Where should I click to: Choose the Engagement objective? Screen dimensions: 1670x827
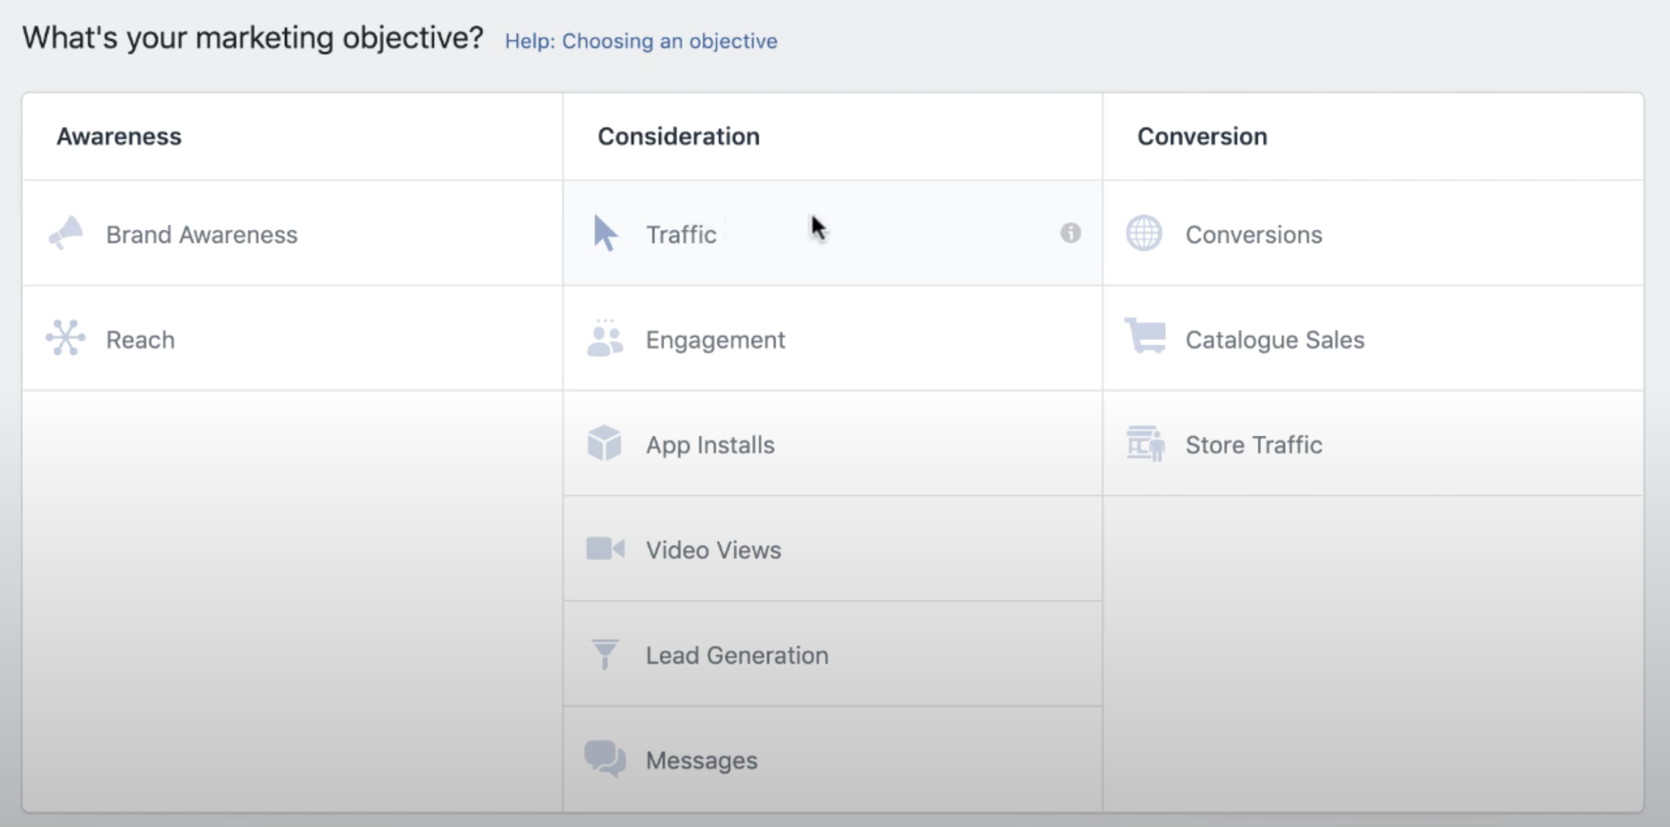click(832, 339)
